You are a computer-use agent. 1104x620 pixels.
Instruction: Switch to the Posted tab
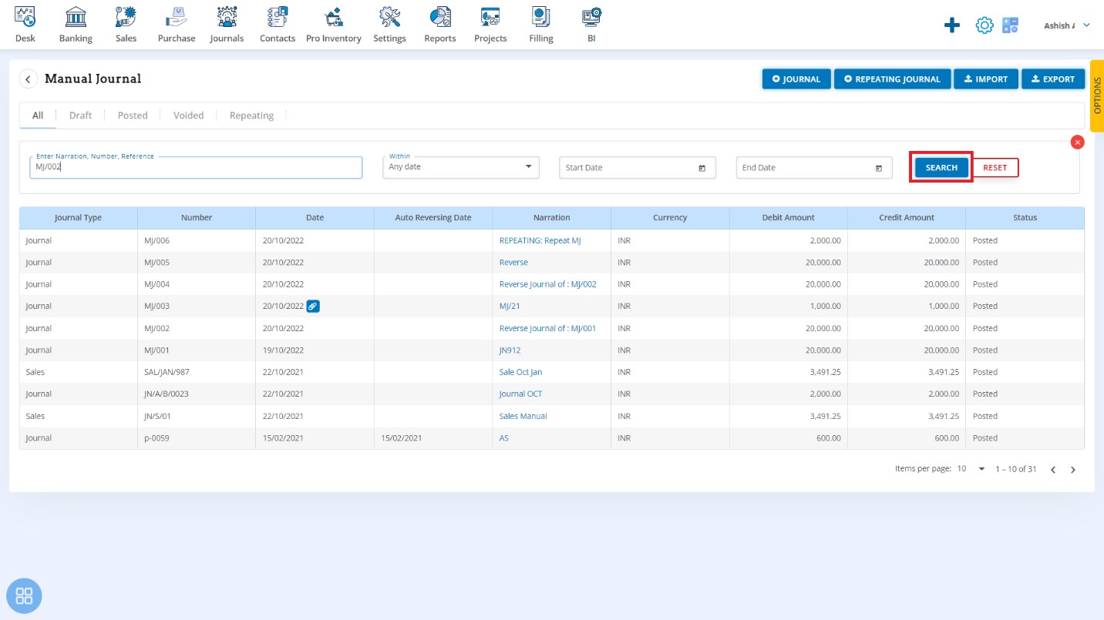pos(133,116)
